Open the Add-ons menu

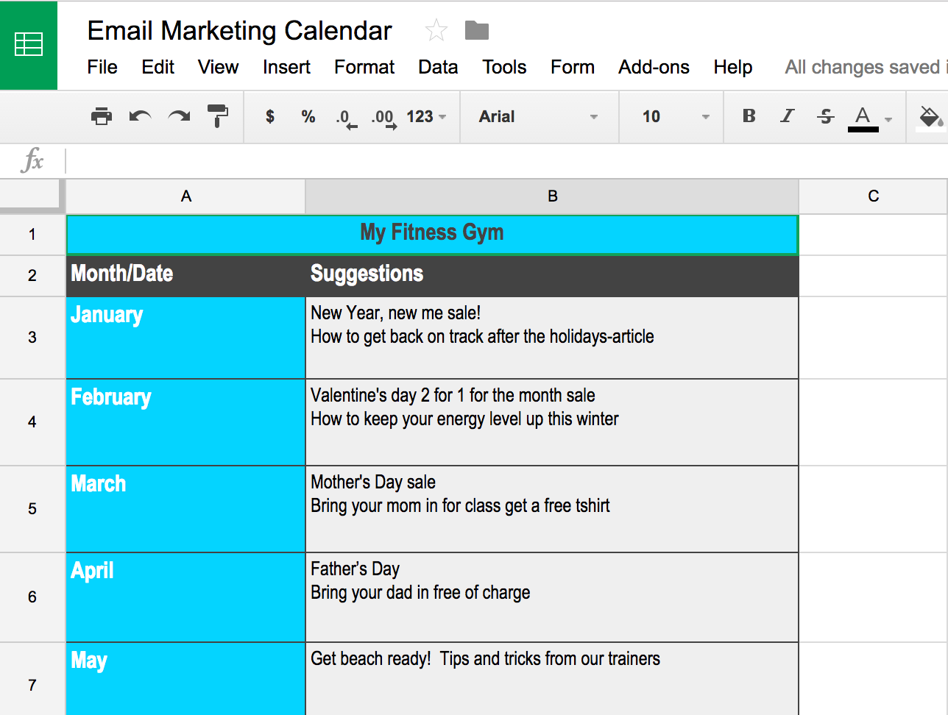coord(654,67)
